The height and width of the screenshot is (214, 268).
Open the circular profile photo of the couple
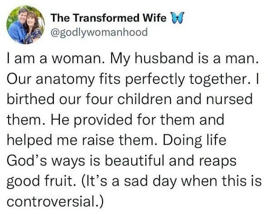coord(26,25)
